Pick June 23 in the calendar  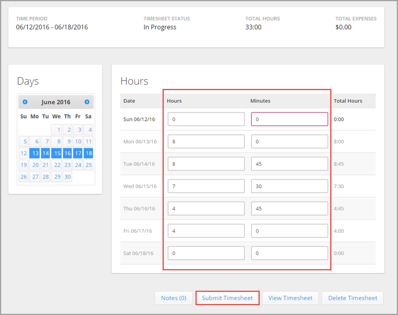point(67,165)
